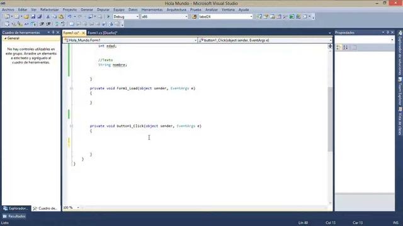This screenshot has width=403, height=226.
Task: Click the Add New Item toolbar icon
Action: [x=17, y=17]
